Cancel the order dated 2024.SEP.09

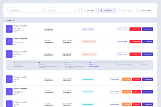[135, 54]
